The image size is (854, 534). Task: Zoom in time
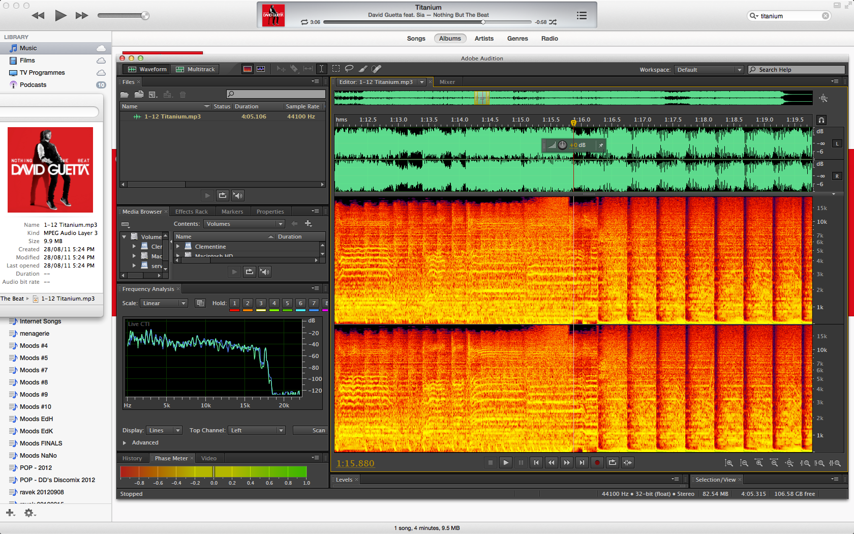tap(759, 463)
